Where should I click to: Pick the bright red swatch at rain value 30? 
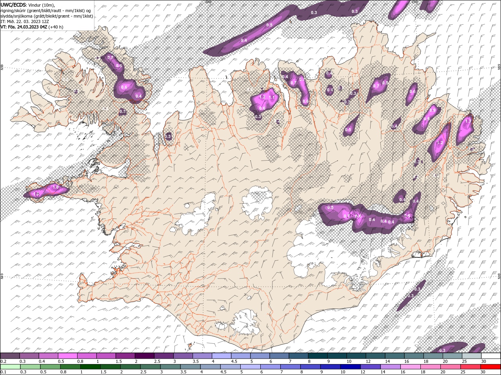pos(490,367)
